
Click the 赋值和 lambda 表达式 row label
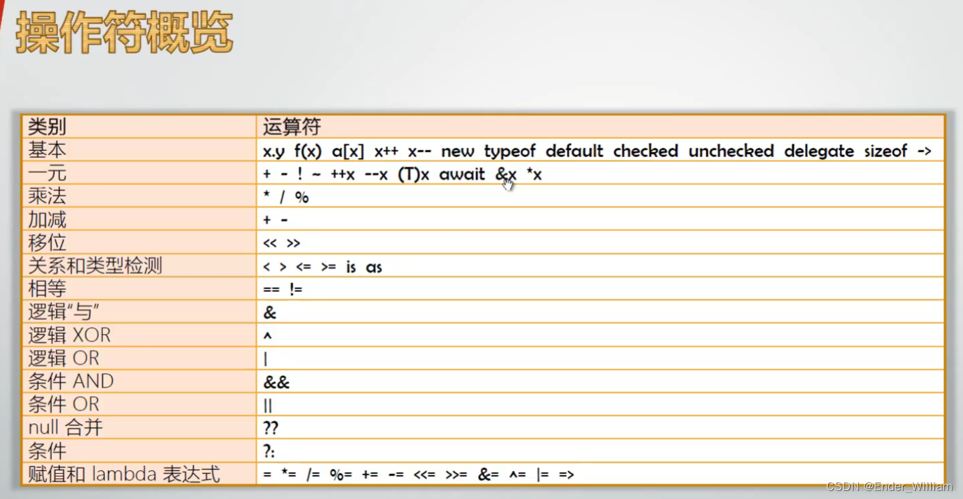coord(122,474)
